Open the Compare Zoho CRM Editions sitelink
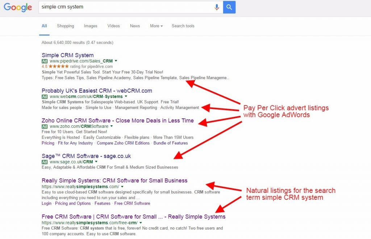 [x=123, y=143]
